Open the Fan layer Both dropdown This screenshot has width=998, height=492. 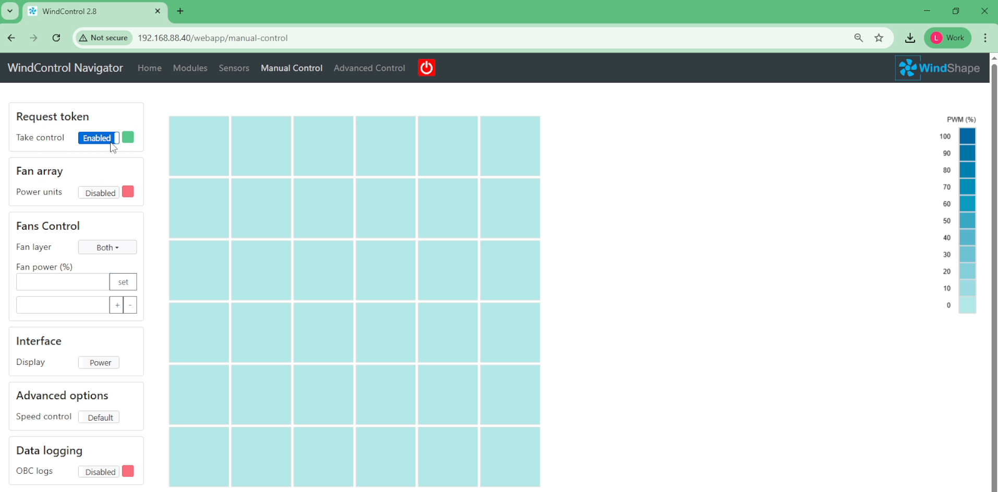coord(107,248)
